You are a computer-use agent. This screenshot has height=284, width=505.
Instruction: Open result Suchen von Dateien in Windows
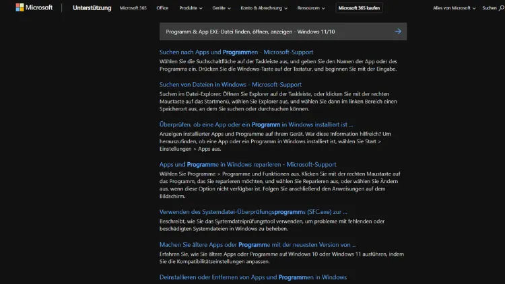(x=230, y=84)
